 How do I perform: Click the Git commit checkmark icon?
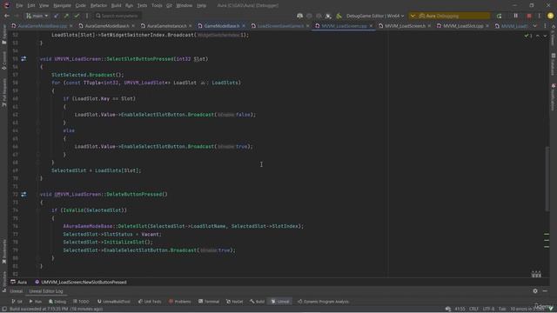(x=77, y=16)
